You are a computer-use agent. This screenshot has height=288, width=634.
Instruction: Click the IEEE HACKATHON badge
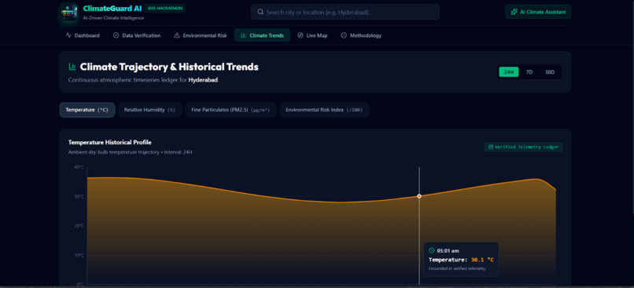(x=165, y=8)
